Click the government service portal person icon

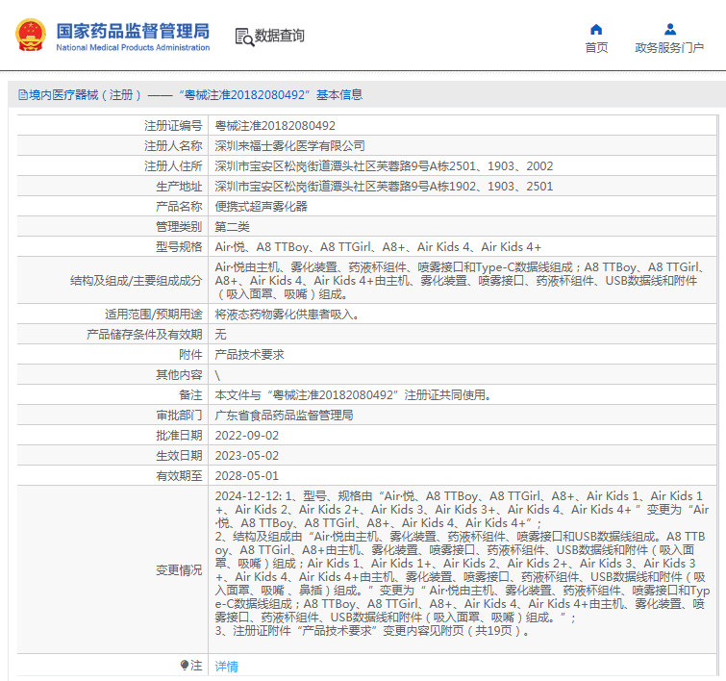pyautogui.click(x=669, y=30)
